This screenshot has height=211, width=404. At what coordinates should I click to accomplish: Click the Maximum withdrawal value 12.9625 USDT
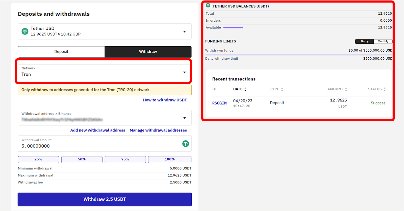(180, 175)
